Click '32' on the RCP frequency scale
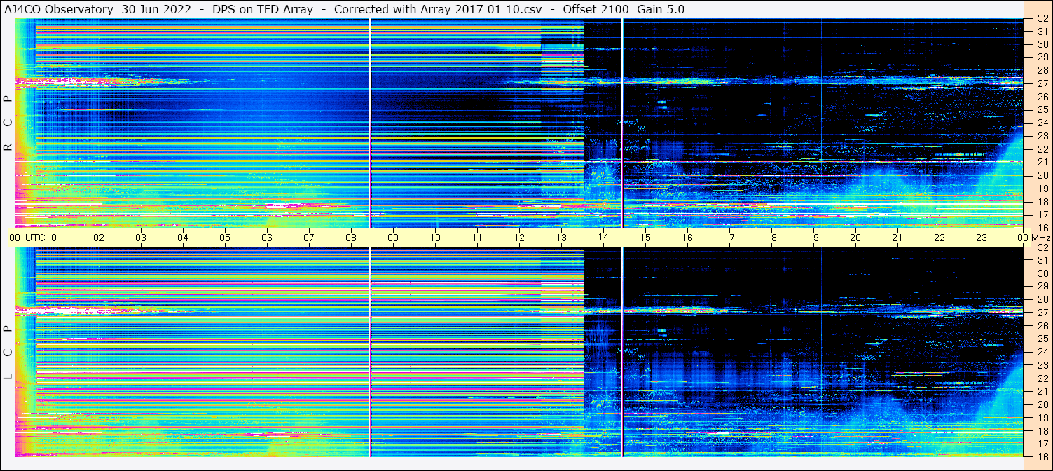This screenshot has width=1053, height=471. pyautogui.click(x=1042, y=19)
